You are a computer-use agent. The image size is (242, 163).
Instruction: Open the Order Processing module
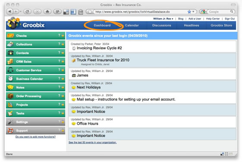[x=35, y=96]
